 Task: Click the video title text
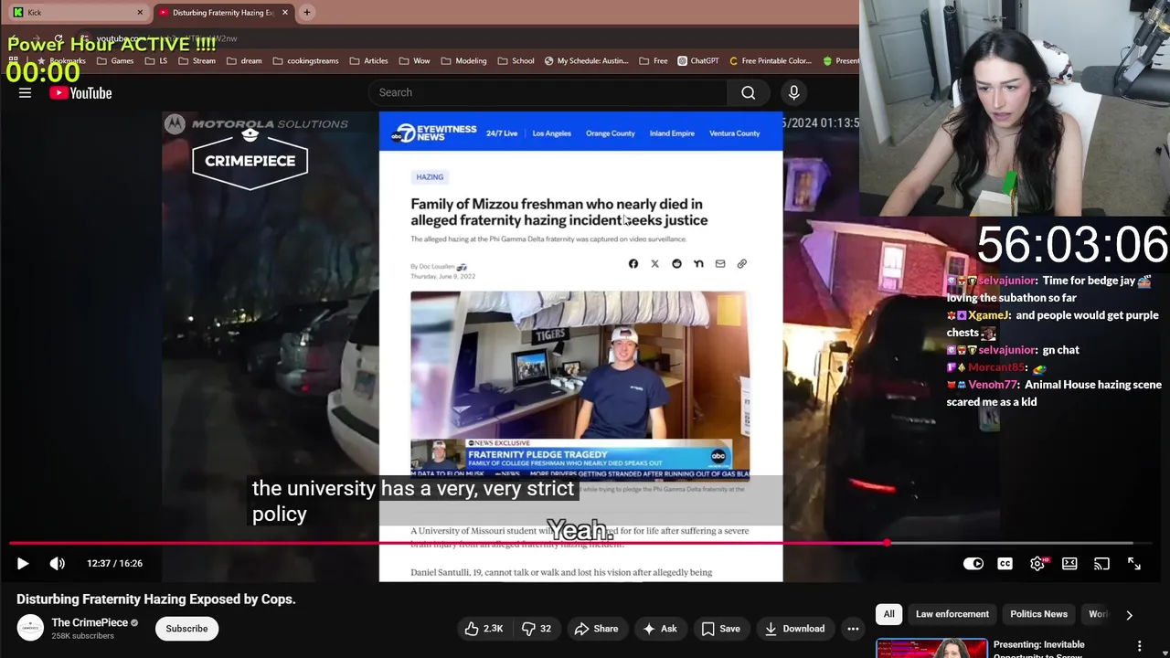coord(156,600)
